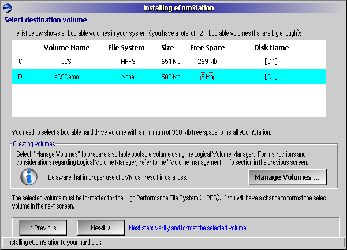The image size is (347, 250).
Task: Select drive letter D: in the eCSDemo row
Action: (21, 77)
